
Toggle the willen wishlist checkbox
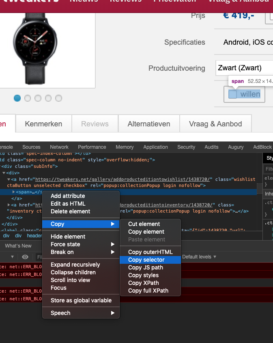(232, 94)
